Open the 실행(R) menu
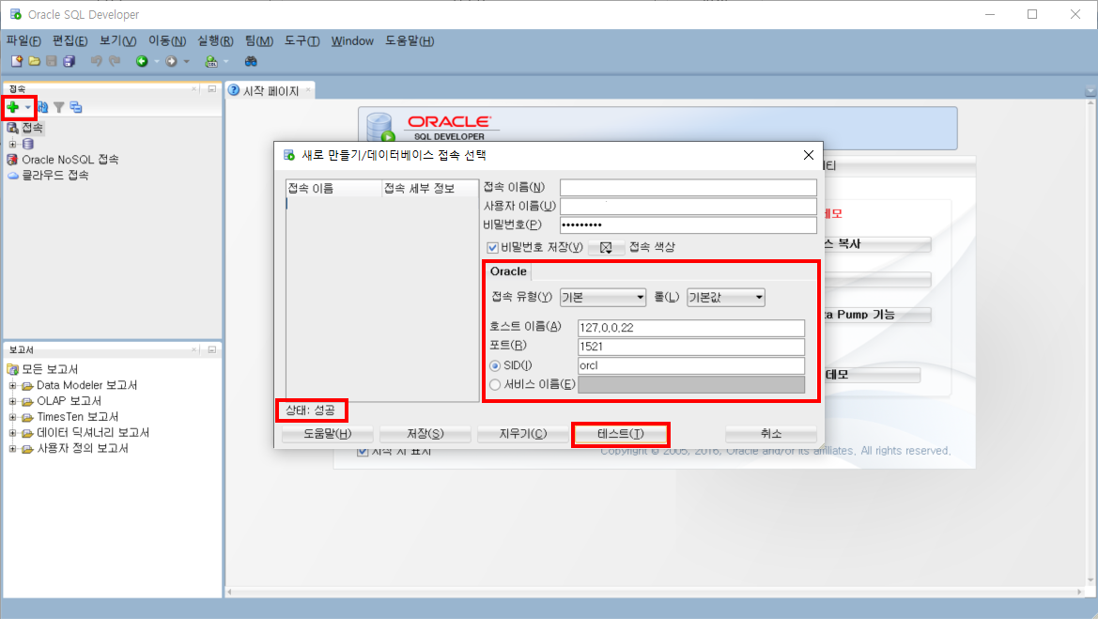 (215, 40)
